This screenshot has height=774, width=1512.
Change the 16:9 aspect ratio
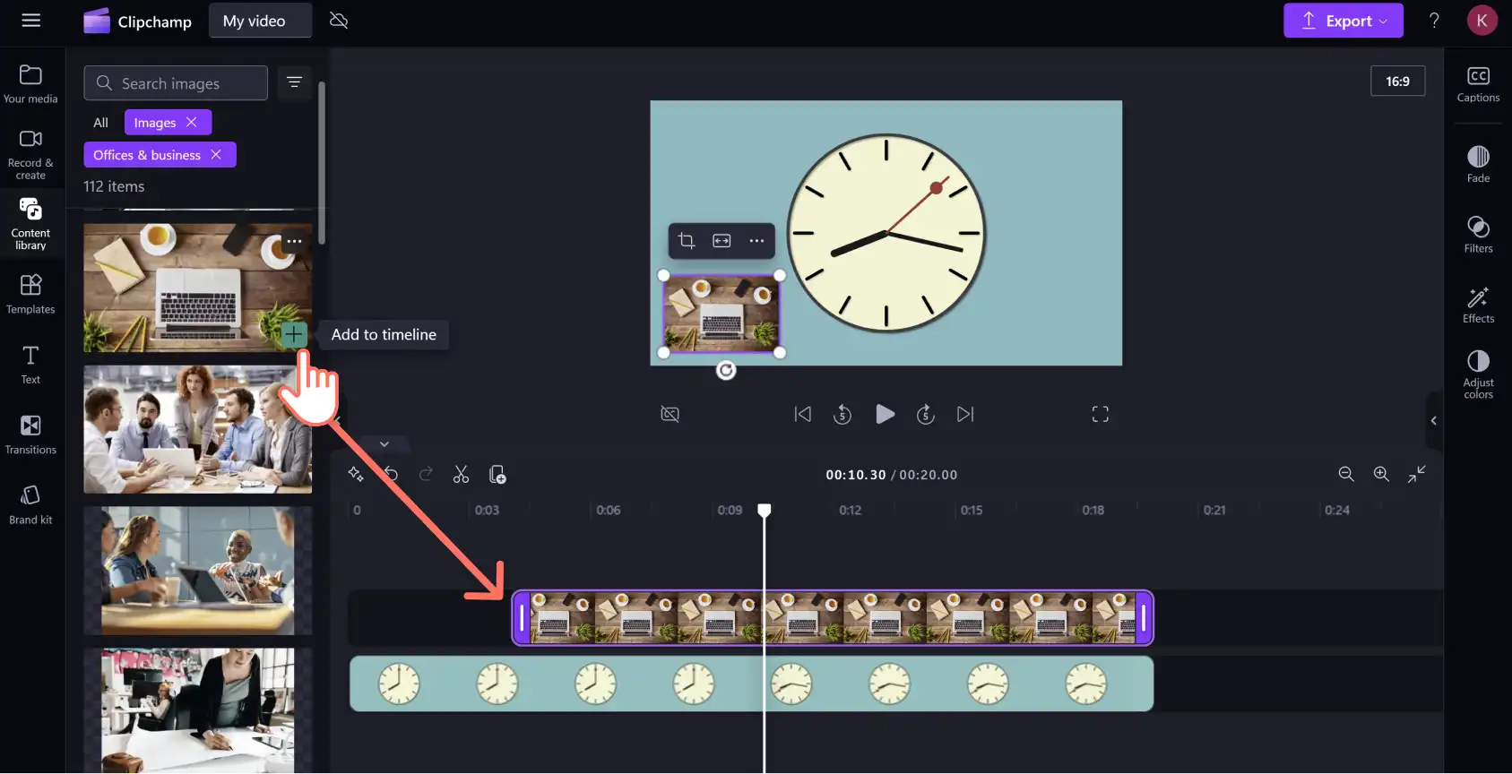(1397, 81)
